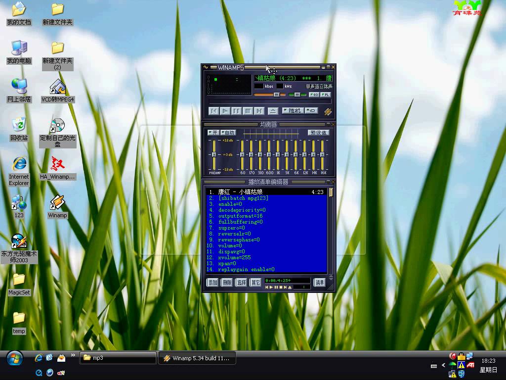506x380 pixels.
Task: Toggle the repeat mode button
Action: (311, 111)
